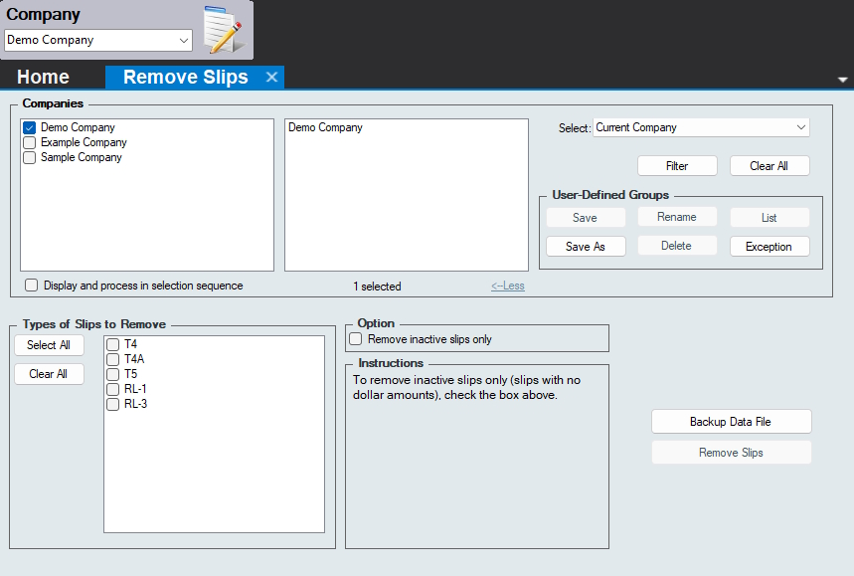
Task: Close the Remove Slips tab
Action: pyautogui.click(x=271, y=78)
